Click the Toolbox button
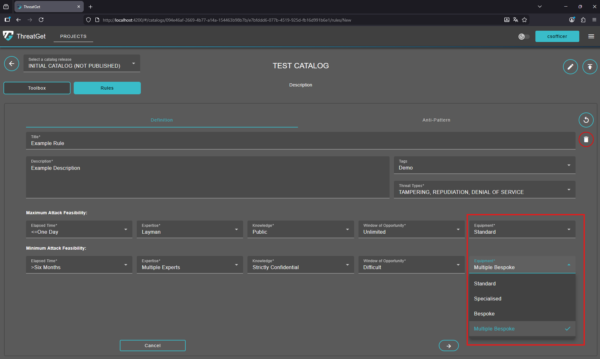This screenshot has height=359, width=600. pyautogui.click(x=37, y=88)
